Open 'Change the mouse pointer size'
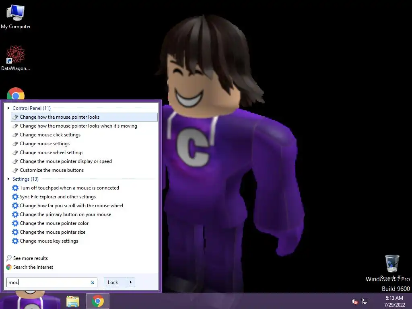This screenshot has height=309, width=412. [84, 232]
